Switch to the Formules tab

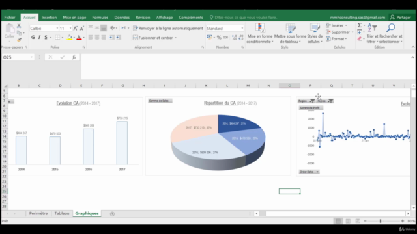click(x=100, y=18)
